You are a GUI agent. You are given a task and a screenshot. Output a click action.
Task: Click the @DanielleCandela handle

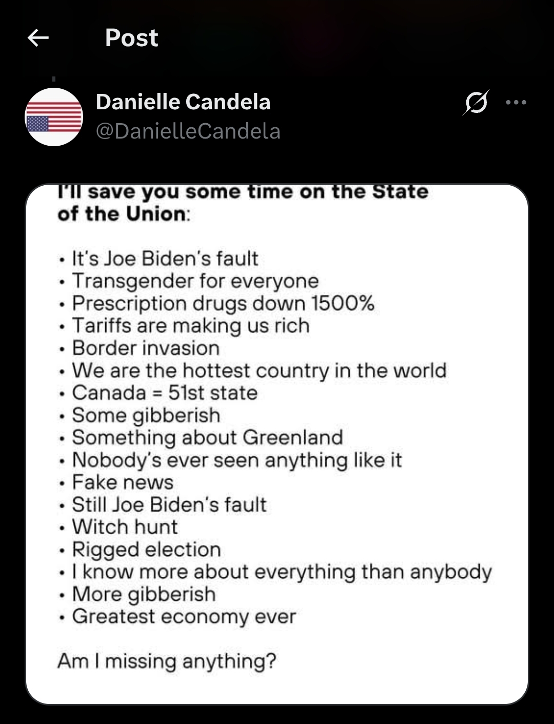click(x=188, y=131)
